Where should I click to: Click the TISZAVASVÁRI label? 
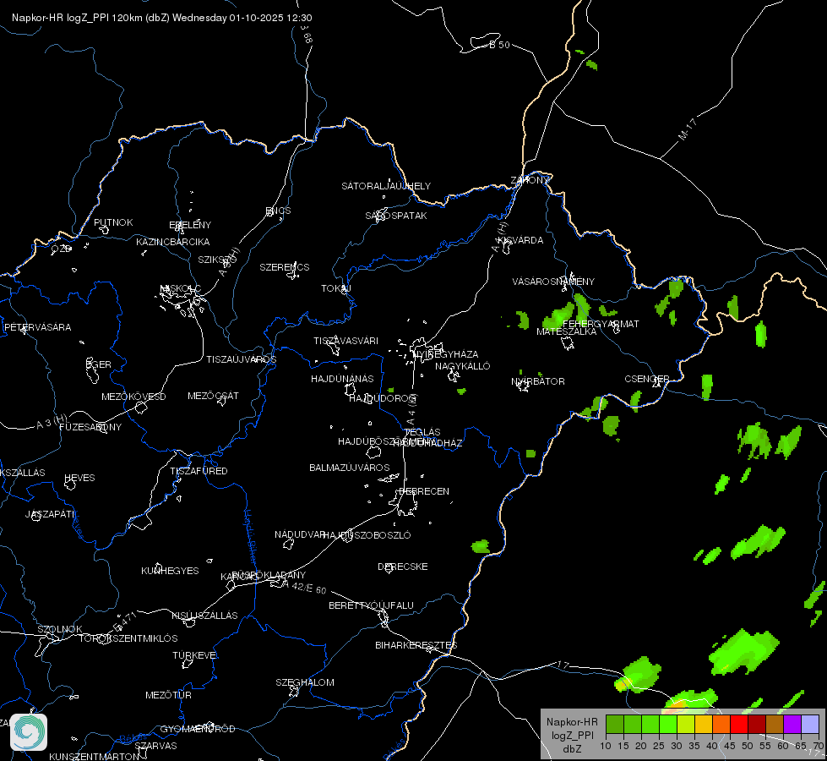pyautogui.click(x=346, y=341)
